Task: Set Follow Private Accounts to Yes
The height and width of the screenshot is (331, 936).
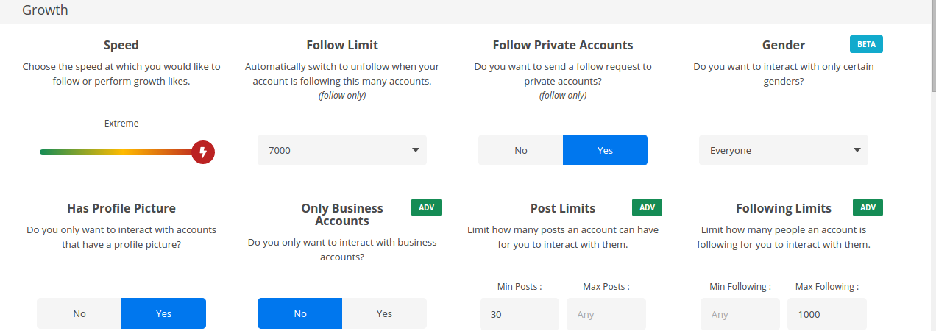Action: pos(605,150)
